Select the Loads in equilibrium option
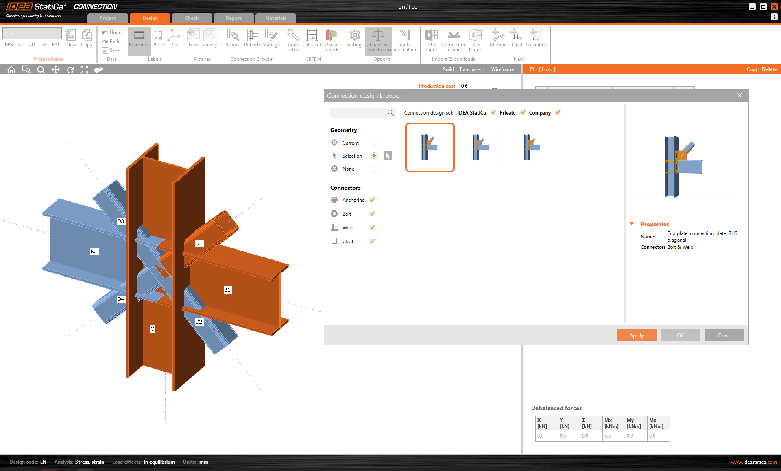Viewport: 781px width, 471px height. [x=378, y=40]
